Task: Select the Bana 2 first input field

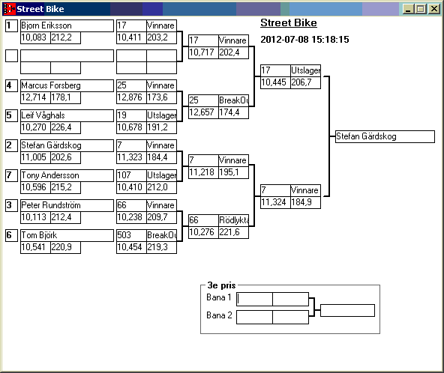Action: click(254, 317)
